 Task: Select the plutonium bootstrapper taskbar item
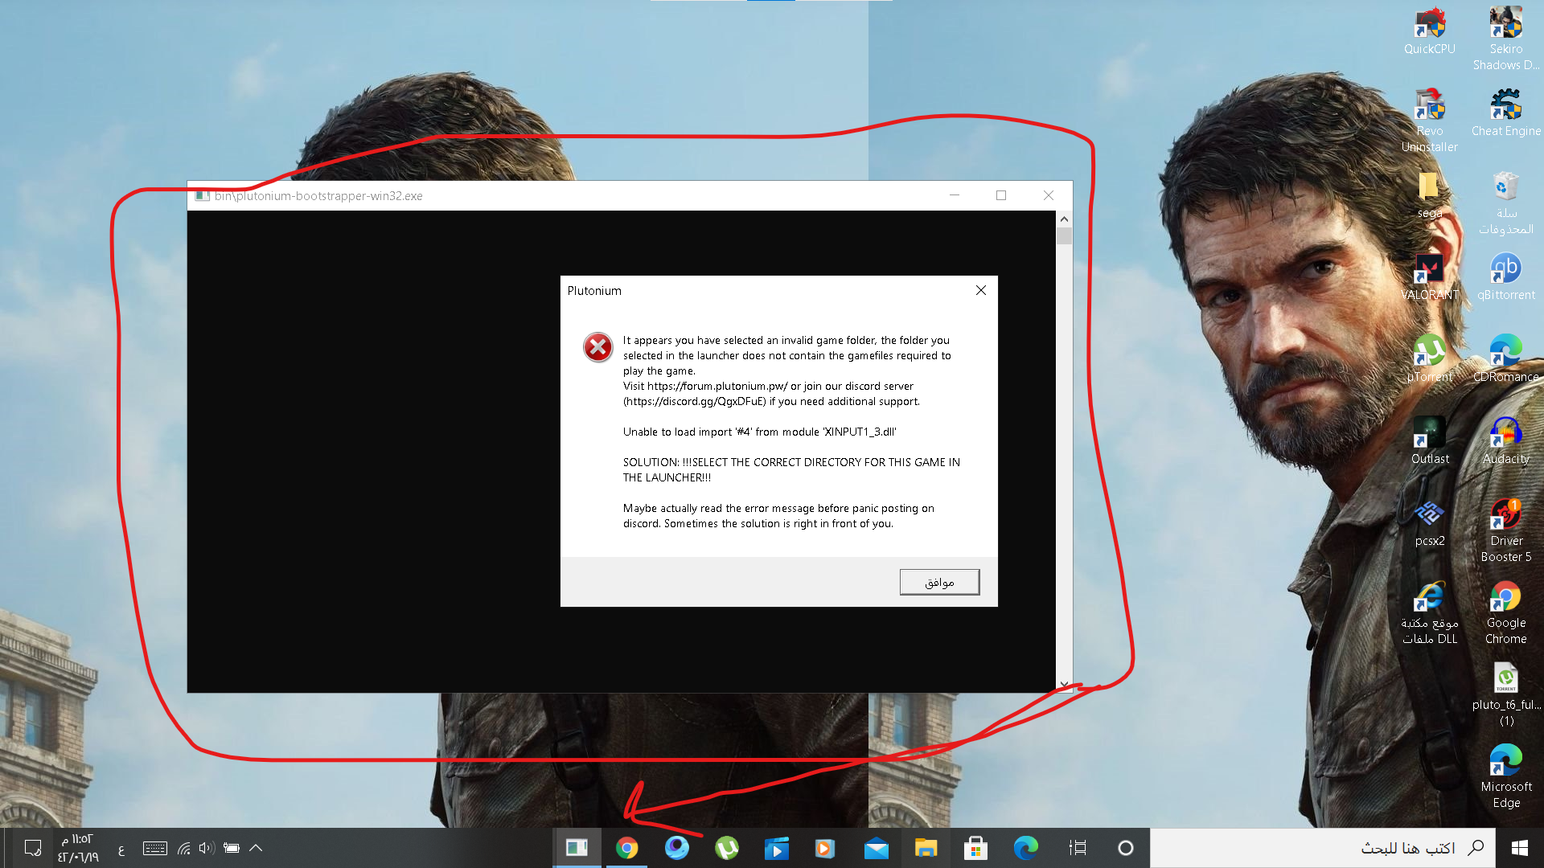pos(577,848)
